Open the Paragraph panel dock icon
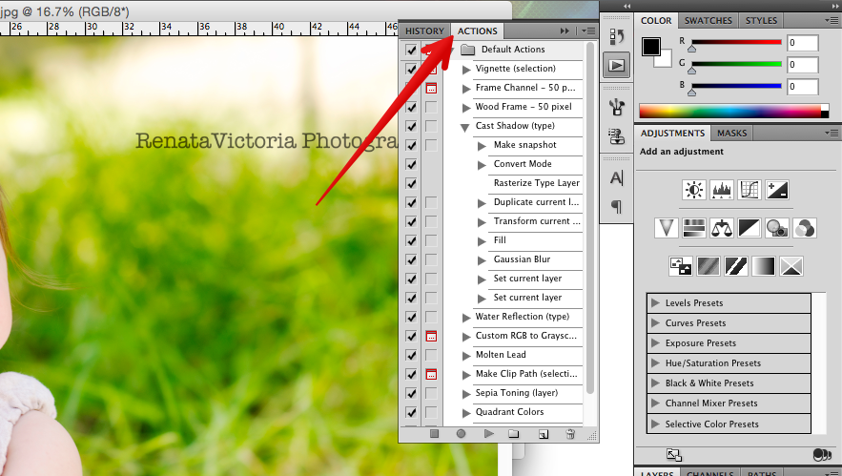 pos(616,206)
